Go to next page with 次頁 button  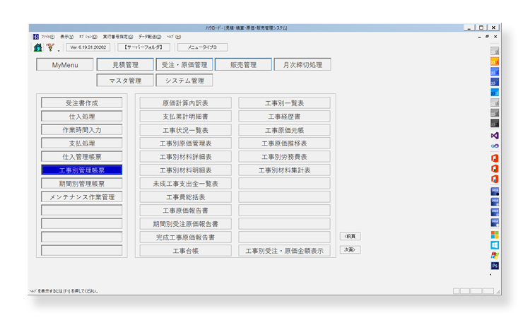(350, 249)
